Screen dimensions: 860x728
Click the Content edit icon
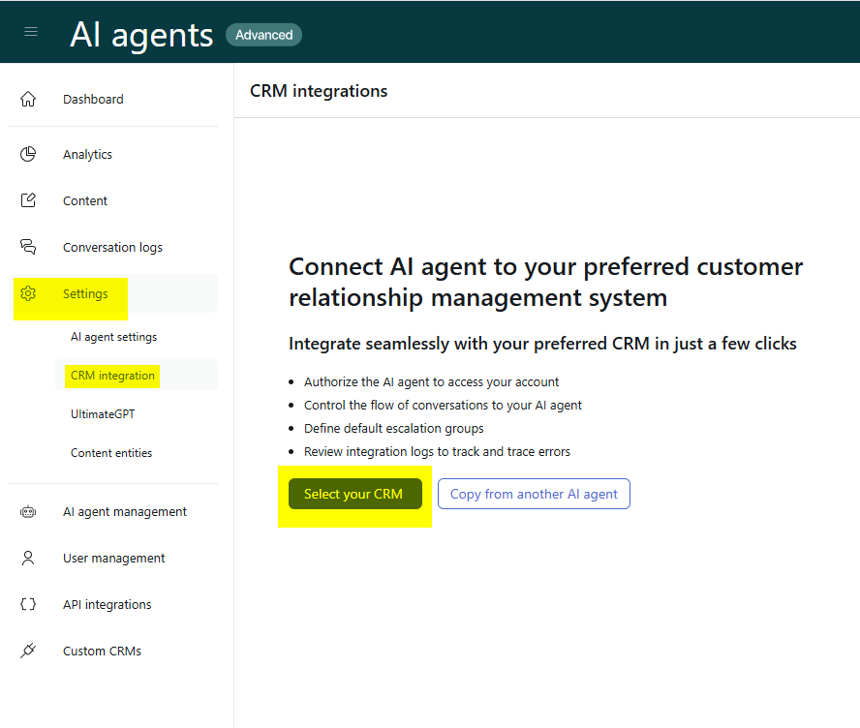(x=28, y=200)
